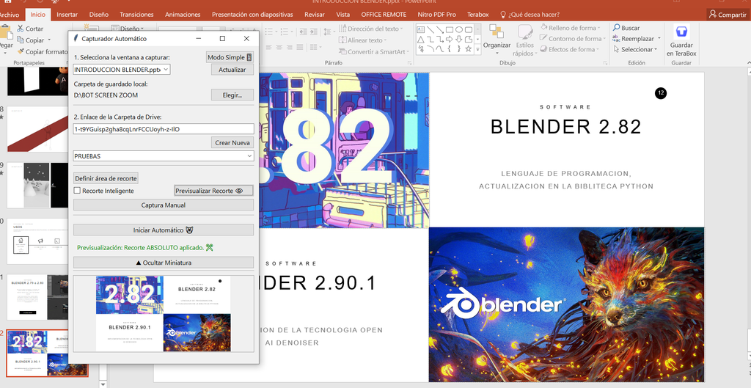Viewport: 751px width, 388px height.
Task: Click the Actualizar button
Action: click(232, 70)
